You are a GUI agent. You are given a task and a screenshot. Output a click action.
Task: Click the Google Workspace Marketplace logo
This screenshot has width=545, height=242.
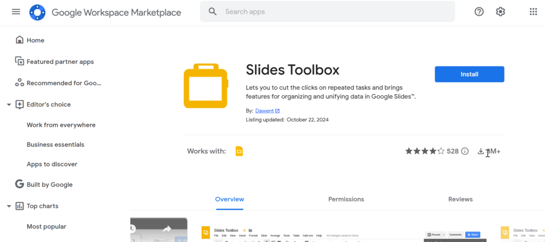pos(38,12)
